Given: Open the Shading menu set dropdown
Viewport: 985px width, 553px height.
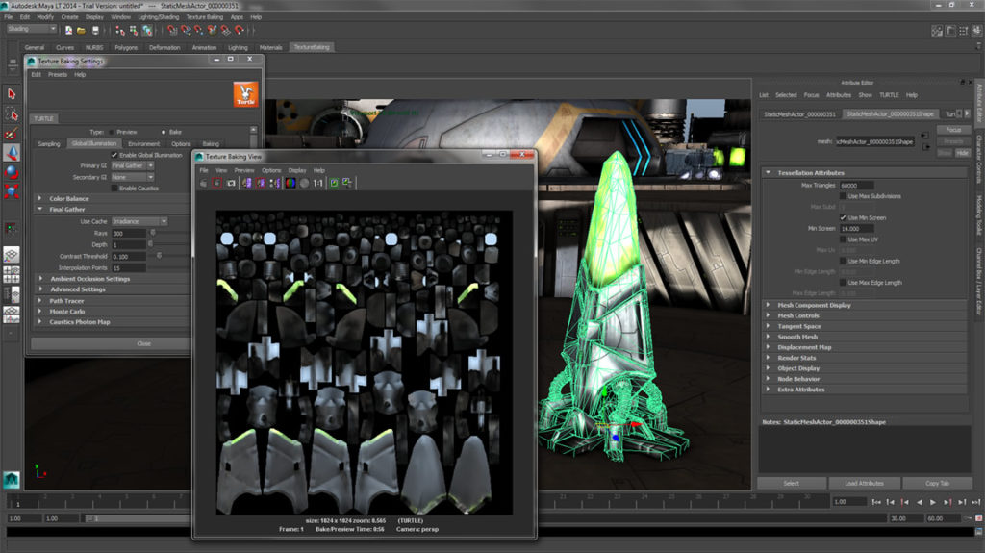Looking at the screenshot, I should (31, 29).
